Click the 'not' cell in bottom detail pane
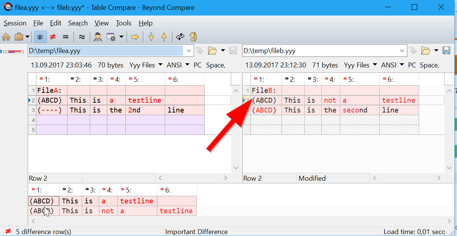 click(x=109, y=211)
